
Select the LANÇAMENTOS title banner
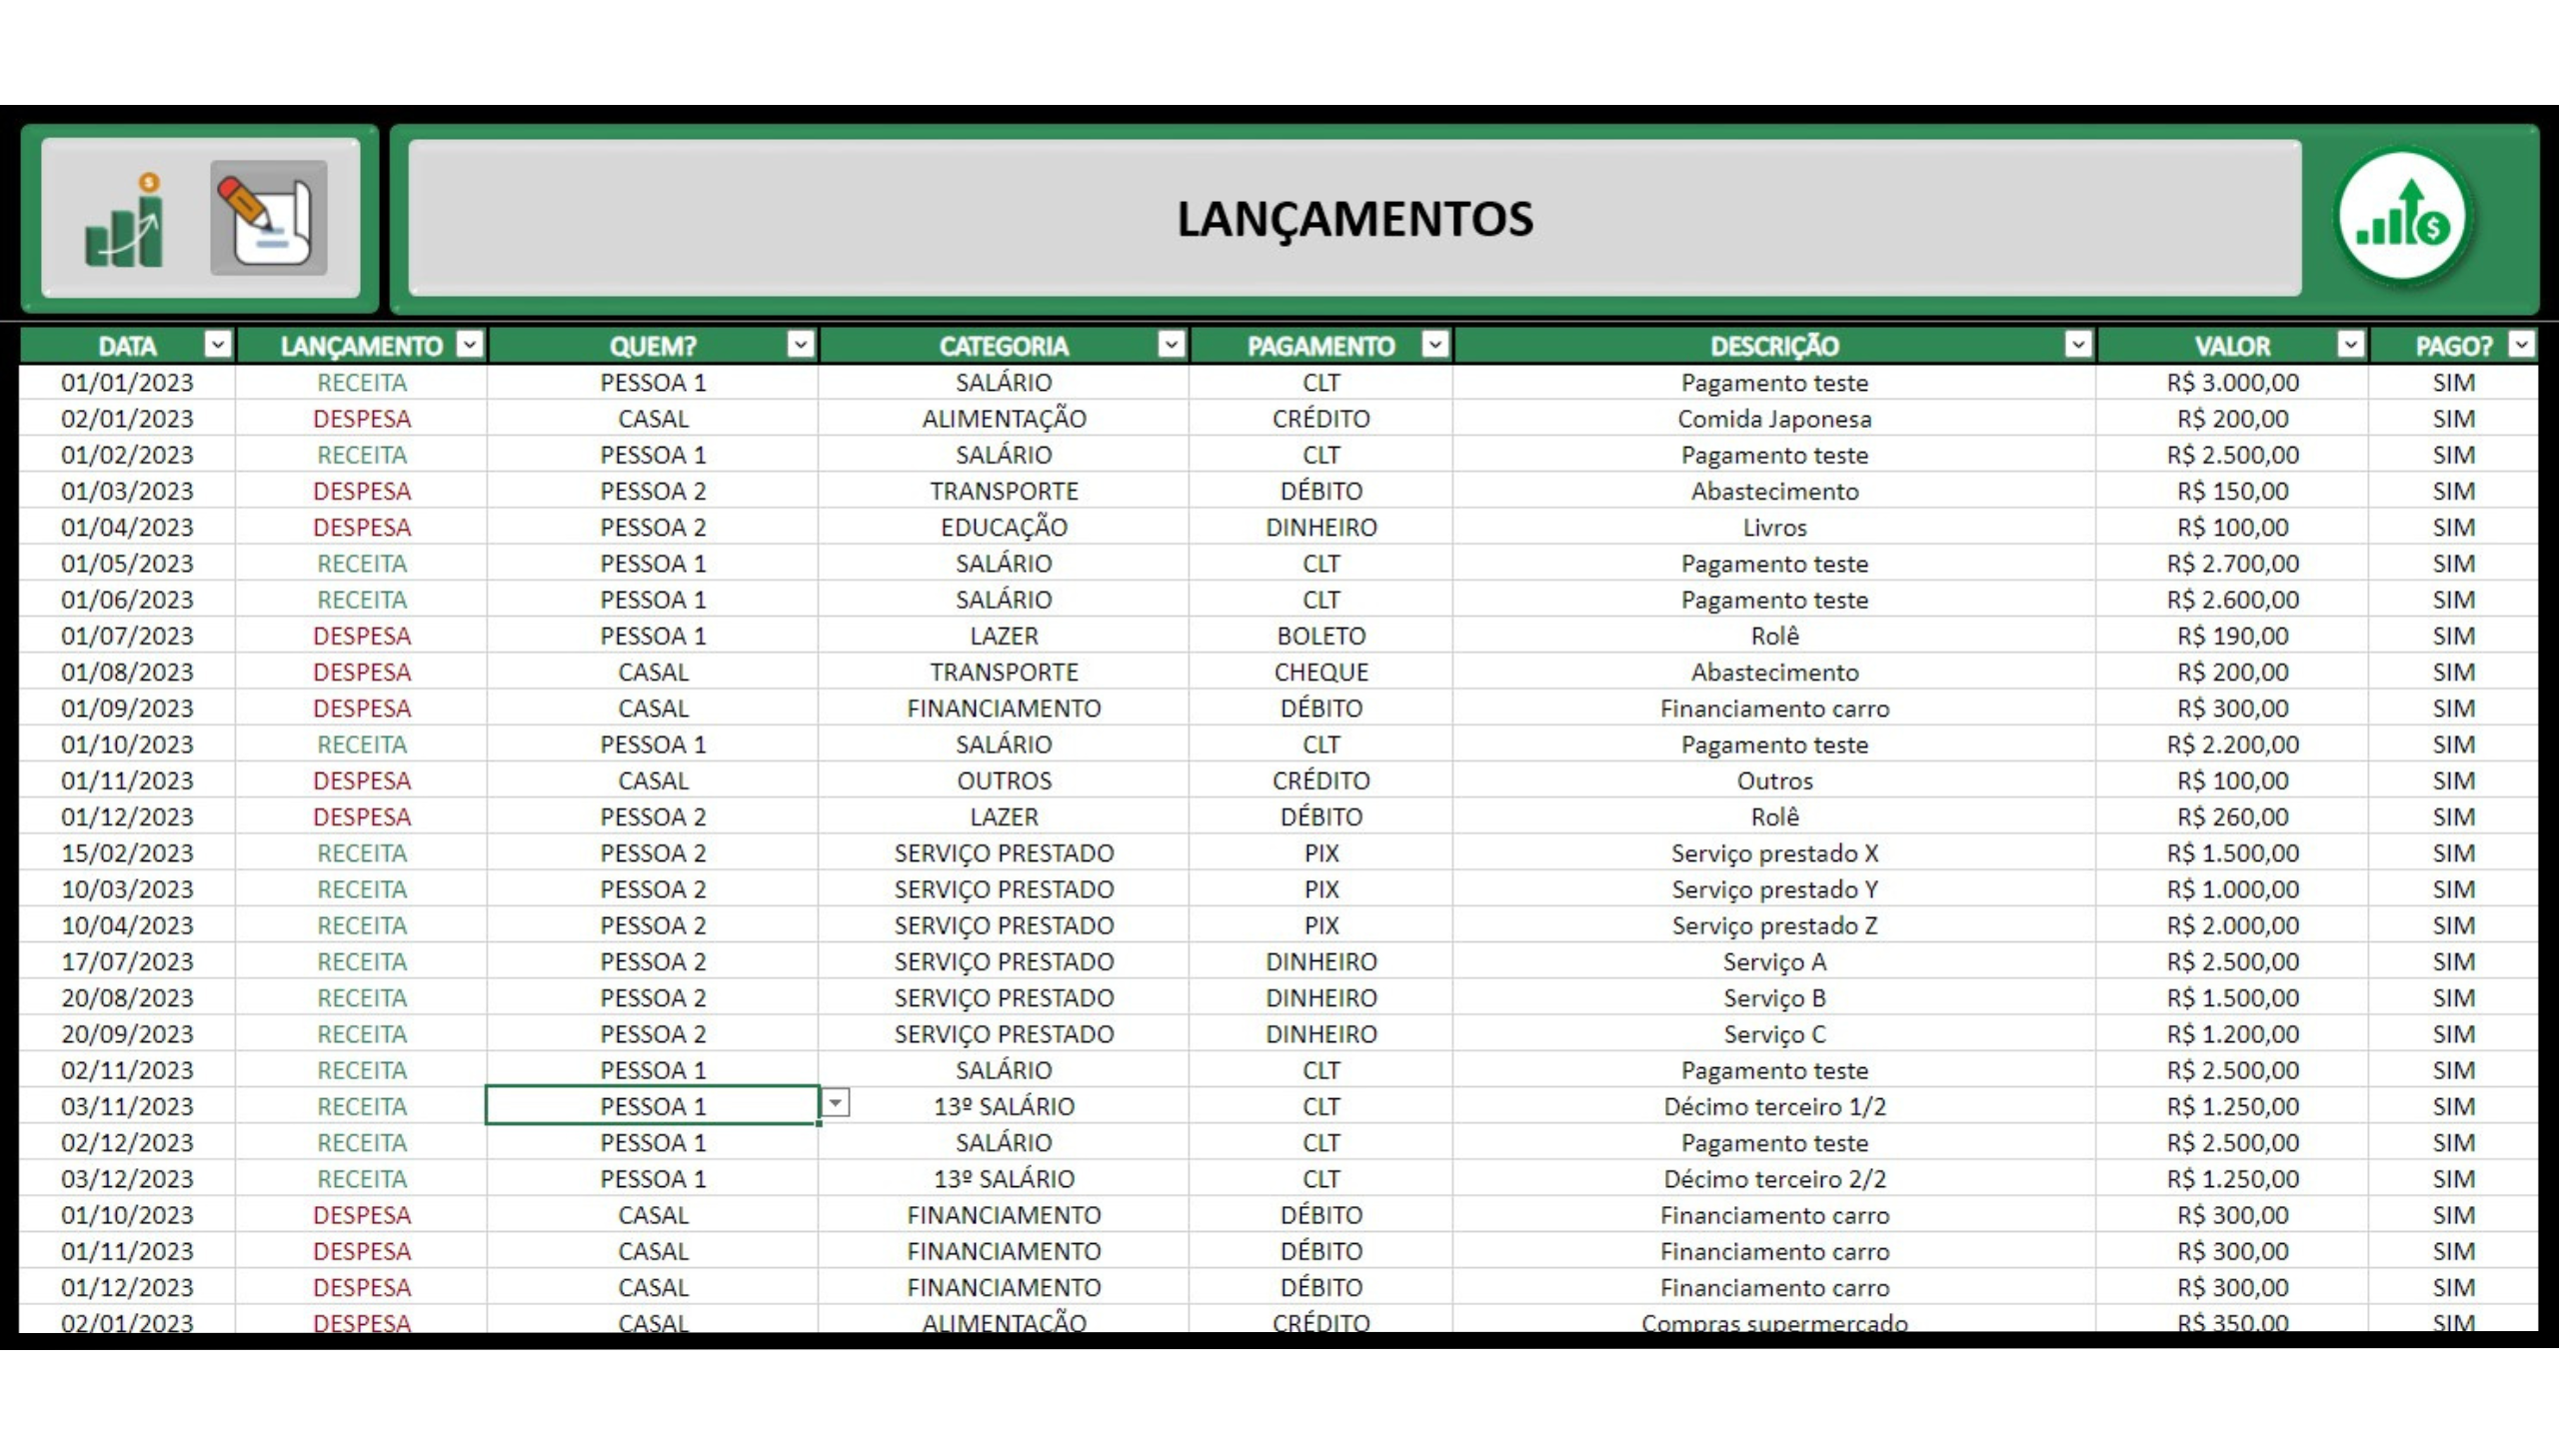(1354, 218)
